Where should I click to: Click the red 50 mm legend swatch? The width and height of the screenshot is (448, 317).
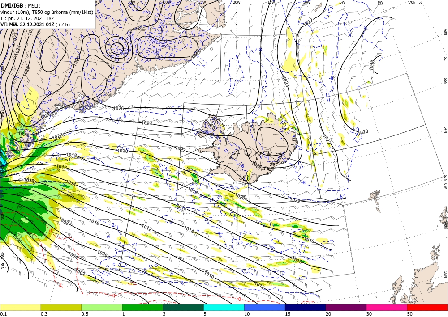click(x=427, y=307)
